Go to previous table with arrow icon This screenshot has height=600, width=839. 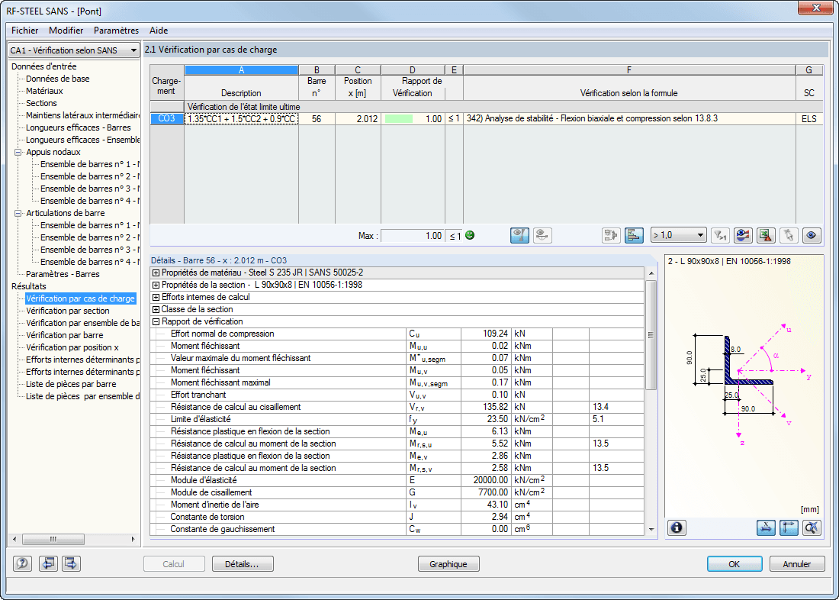tap(48, 564)
